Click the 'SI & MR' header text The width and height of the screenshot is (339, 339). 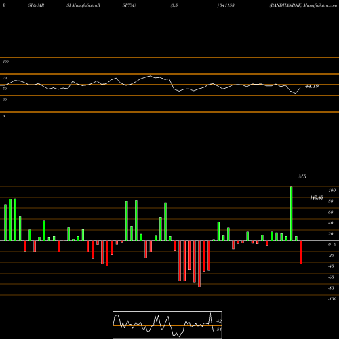click(x=36, y=5)
